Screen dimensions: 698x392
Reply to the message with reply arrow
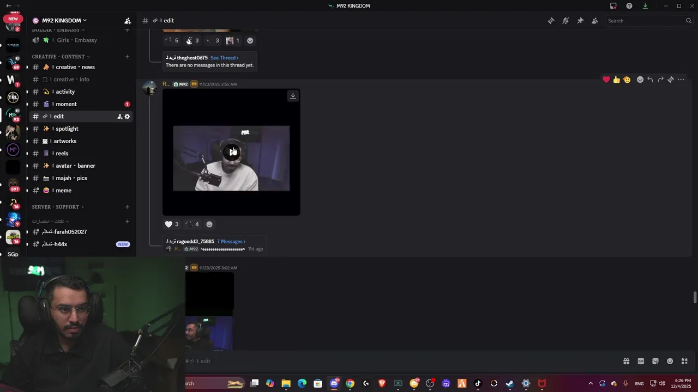pyautogui.click(x=650, y=79)
